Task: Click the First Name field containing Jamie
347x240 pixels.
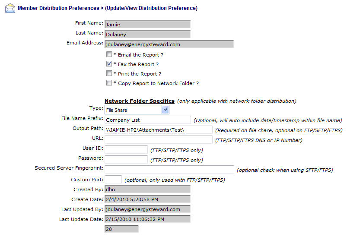Action: (147, 25)
